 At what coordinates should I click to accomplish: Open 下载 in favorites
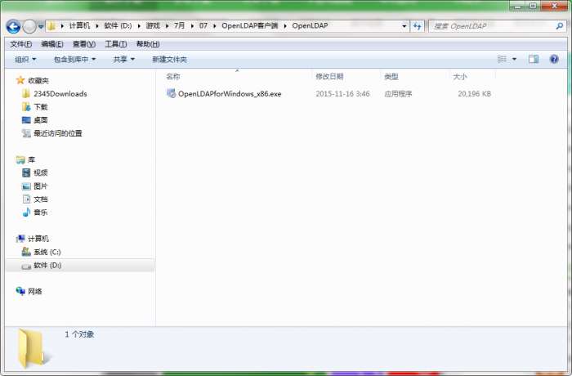coord(41,107)
